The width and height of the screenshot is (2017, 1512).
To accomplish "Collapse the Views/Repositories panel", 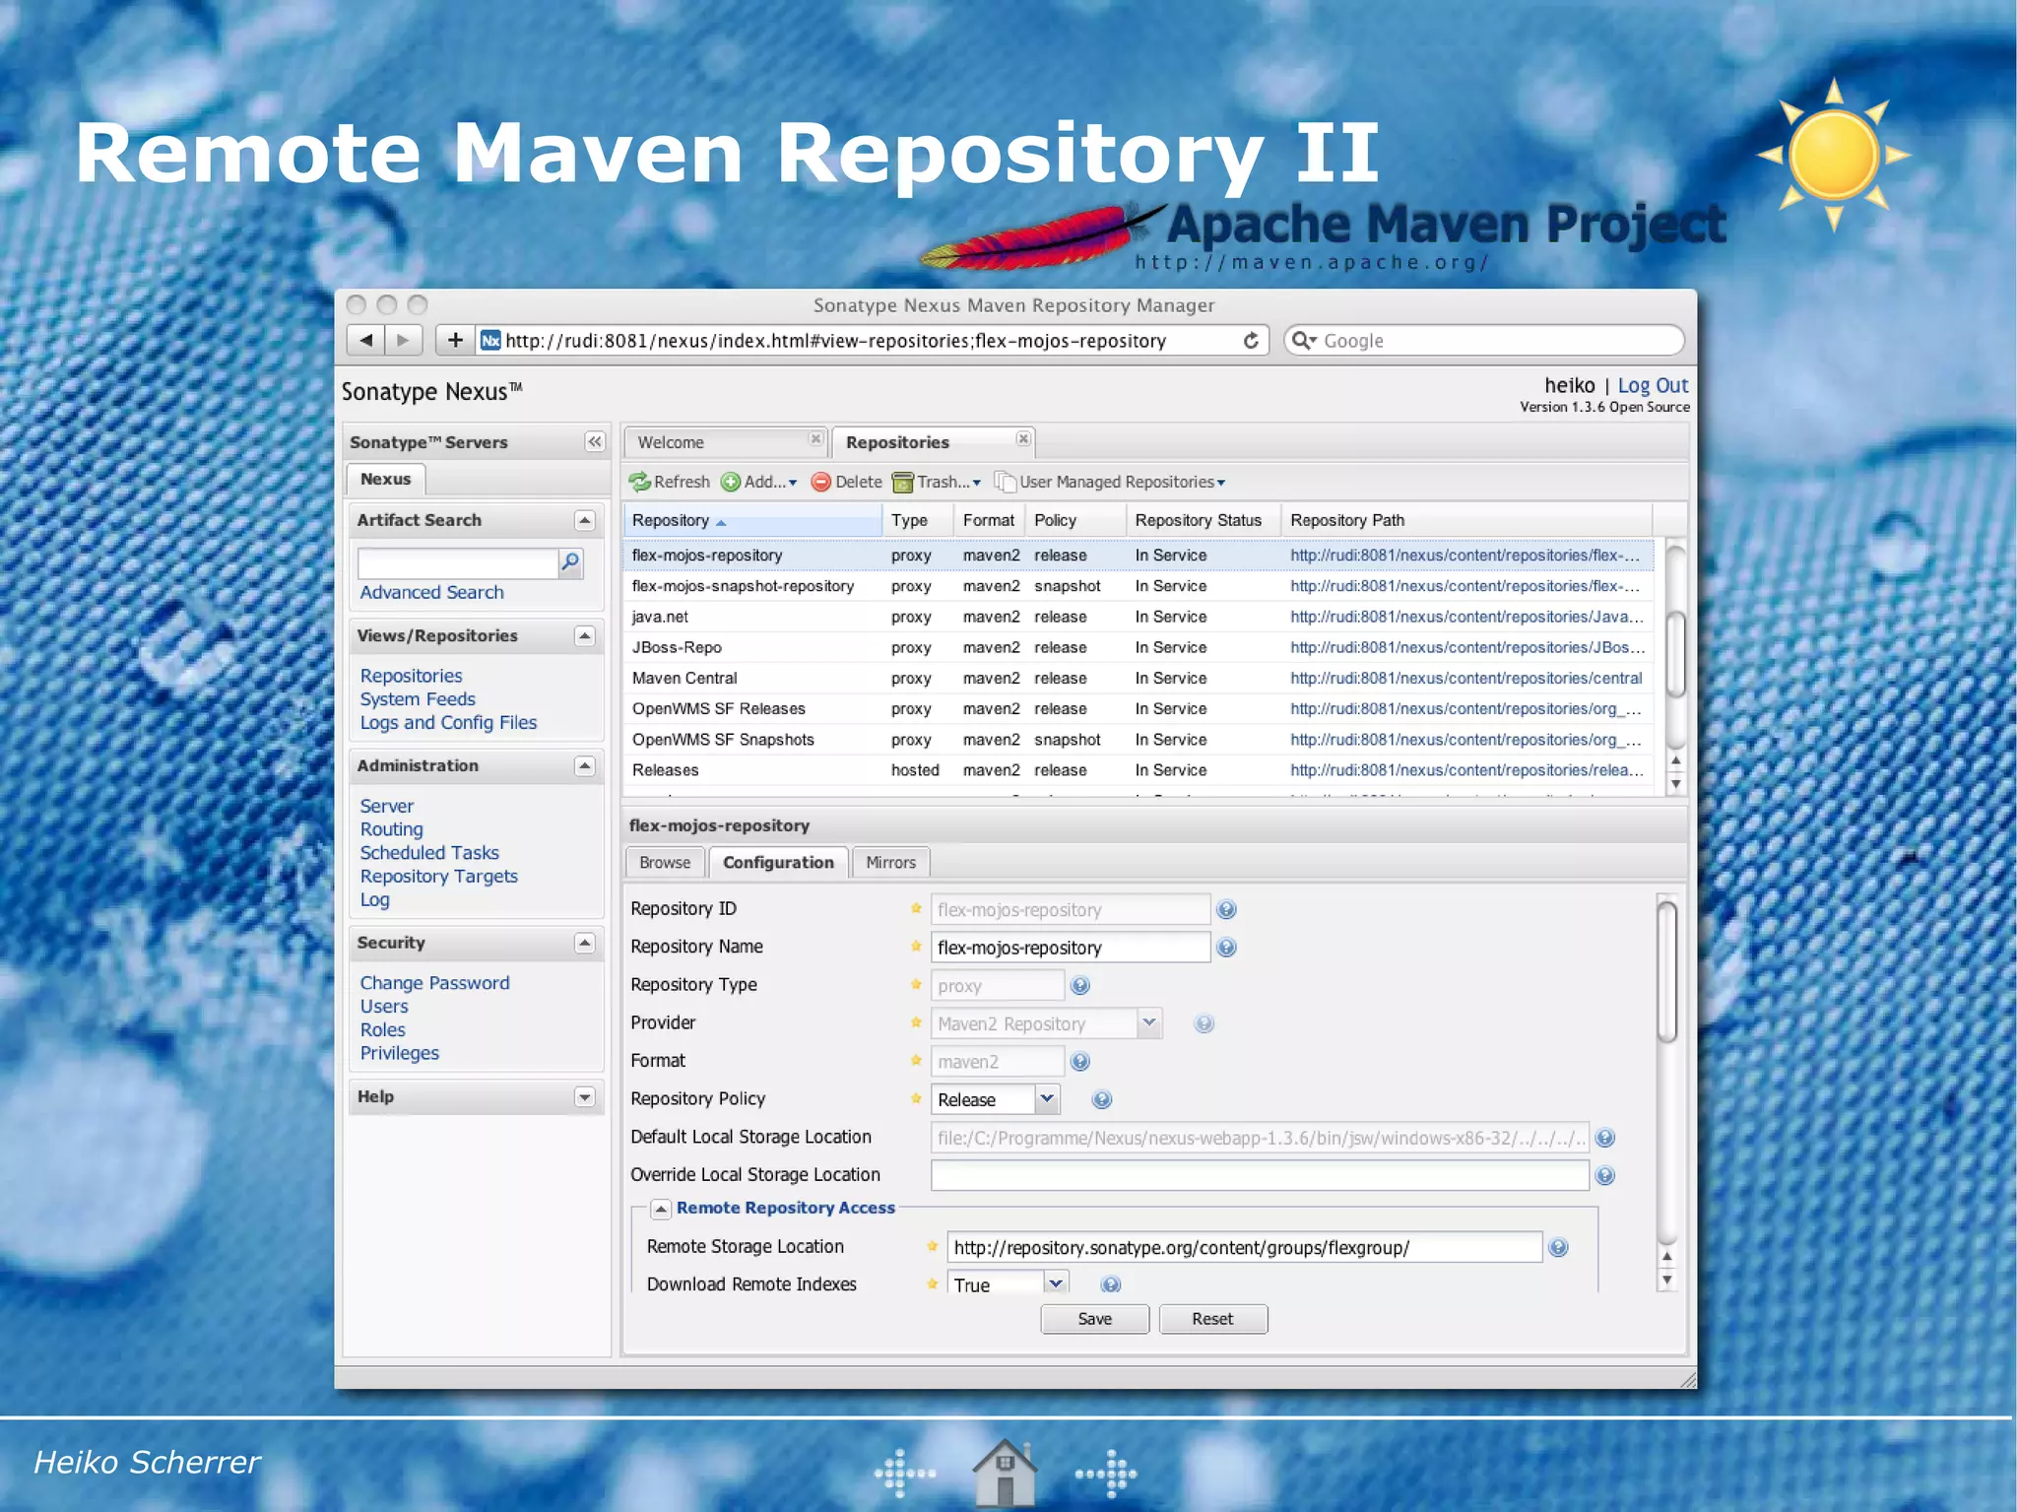I will tap(584, 635).
